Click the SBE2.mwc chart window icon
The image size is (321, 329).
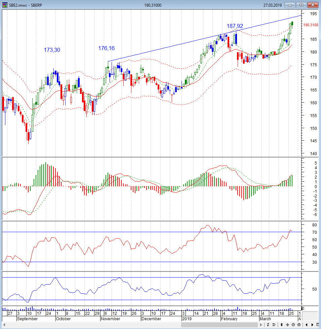5,5
